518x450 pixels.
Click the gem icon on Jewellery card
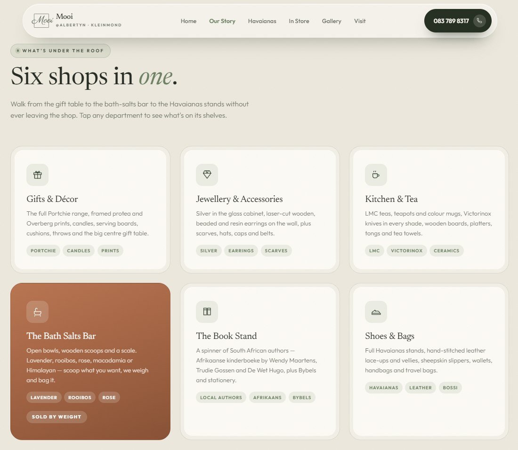point(207,175)
